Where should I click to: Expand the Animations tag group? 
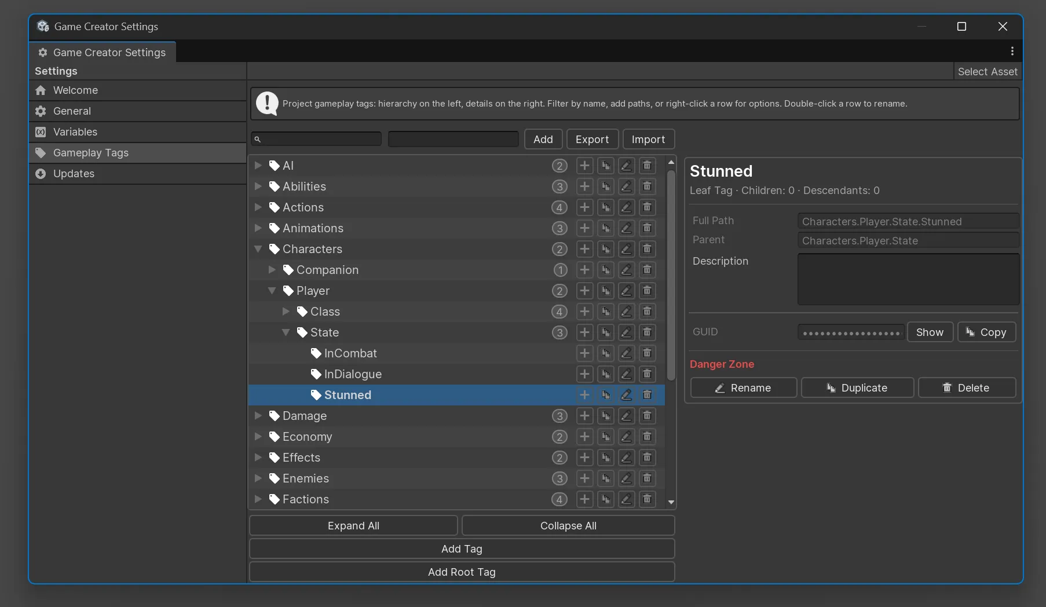click(x=258, y=228)
